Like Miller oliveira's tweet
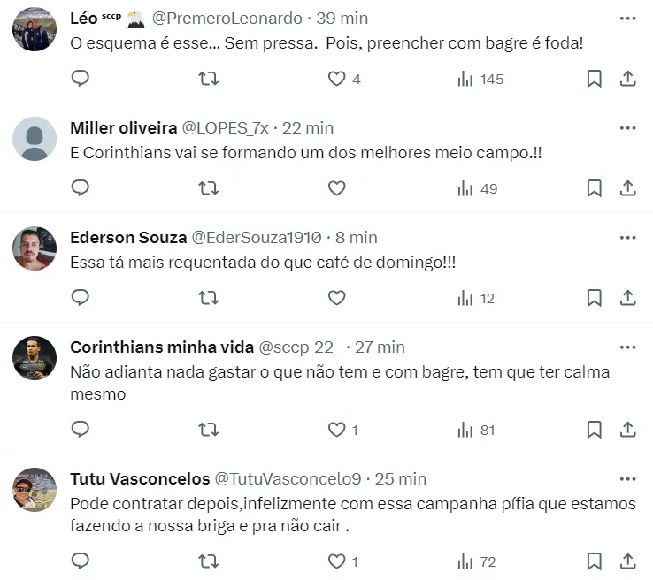Screen dimensions: 653x580 336,188
